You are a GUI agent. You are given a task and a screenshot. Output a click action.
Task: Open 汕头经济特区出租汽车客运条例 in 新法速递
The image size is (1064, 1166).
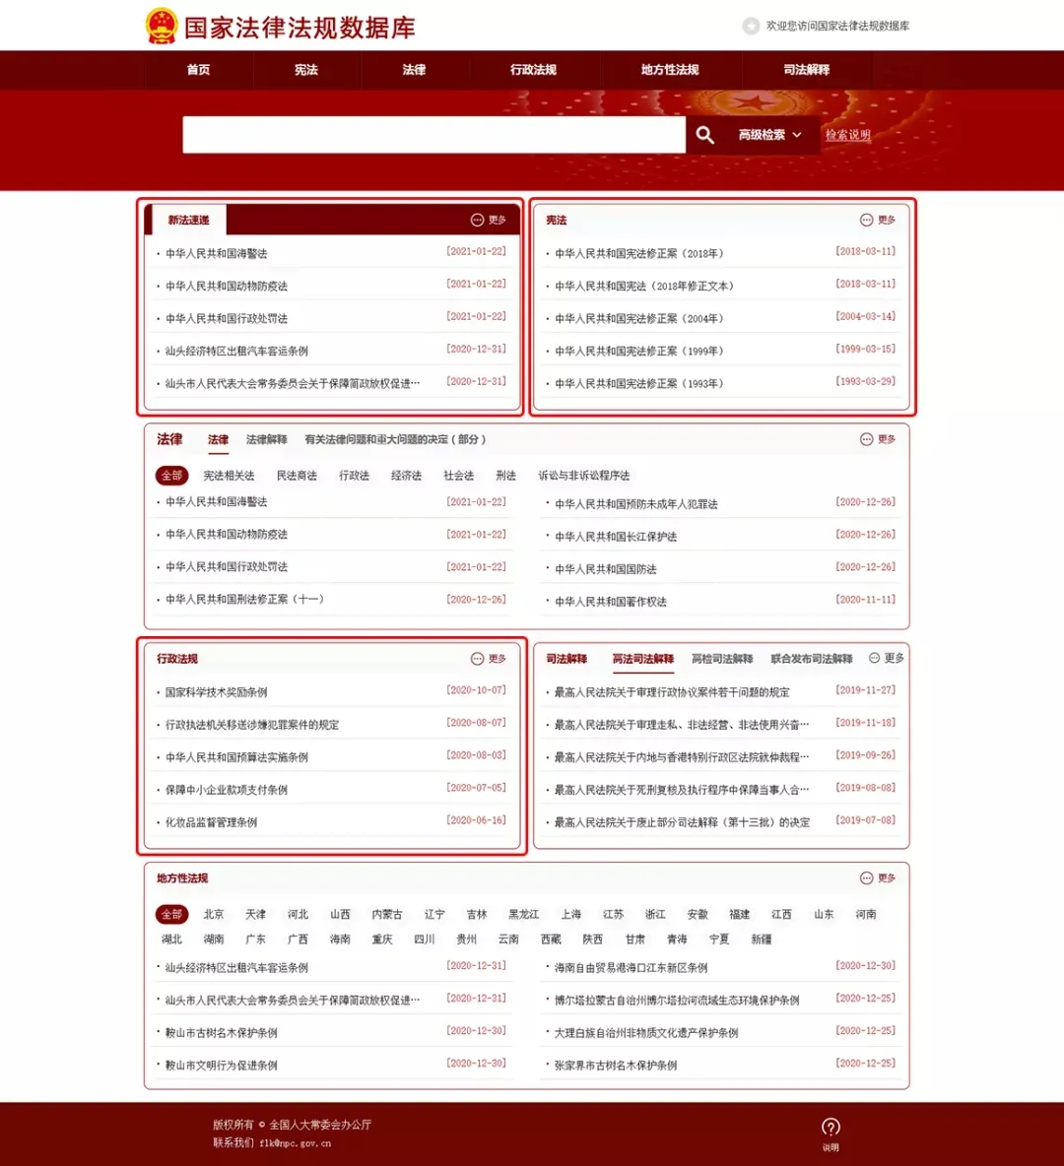pyautogui.click(x=236, y=351)
